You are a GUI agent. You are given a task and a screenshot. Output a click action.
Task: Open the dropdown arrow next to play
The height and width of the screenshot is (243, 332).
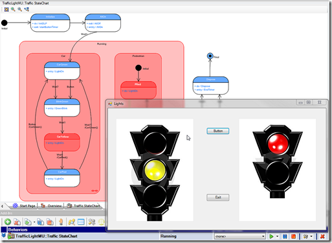278,237
